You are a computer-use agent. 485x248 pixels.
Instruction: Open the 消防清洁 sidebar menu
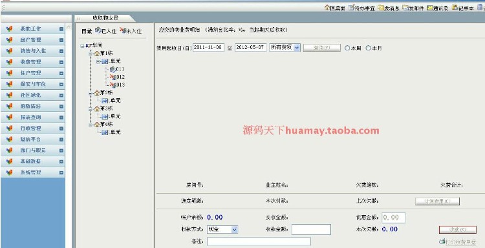pos(33,107)
